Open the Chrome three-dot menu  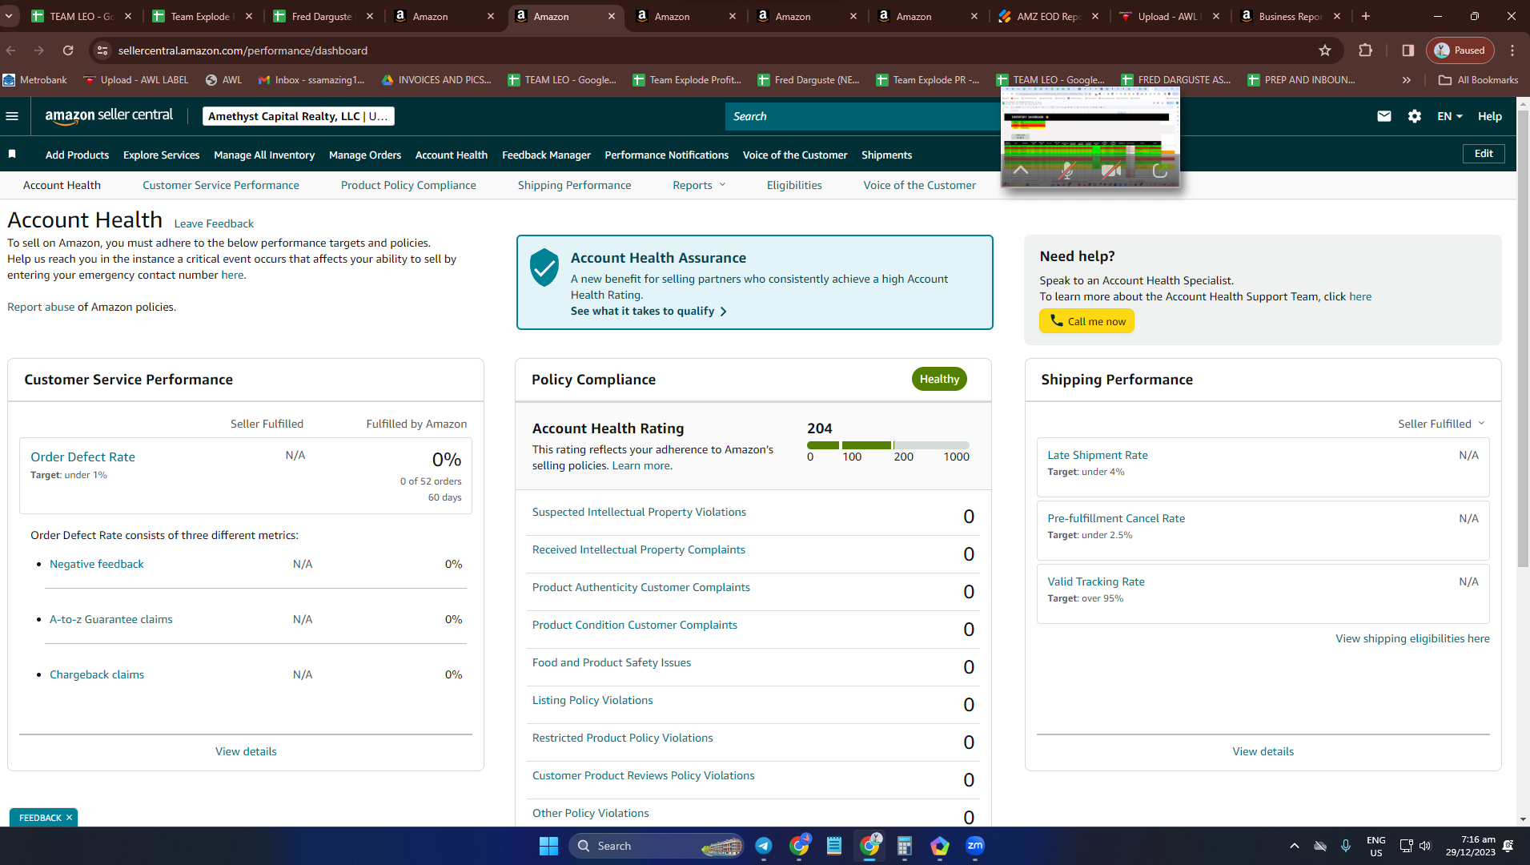click(x=1512, y=50)
